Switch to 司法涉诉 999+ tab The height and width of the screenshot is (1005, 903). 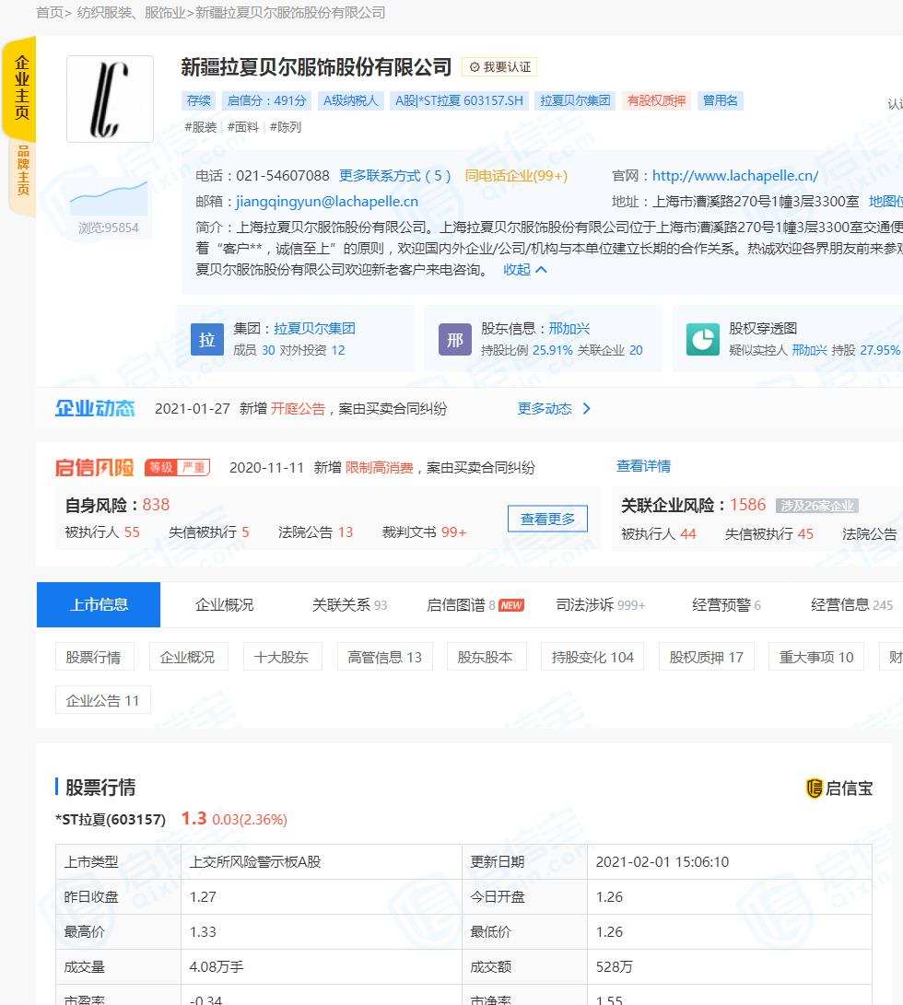tap(600, 604)
